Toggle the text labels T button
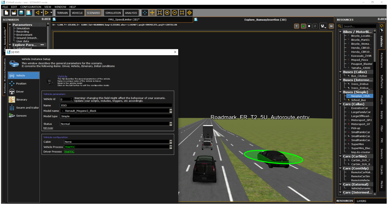The height and width of the screenshot is (206, 390). (x=297, y=26)
